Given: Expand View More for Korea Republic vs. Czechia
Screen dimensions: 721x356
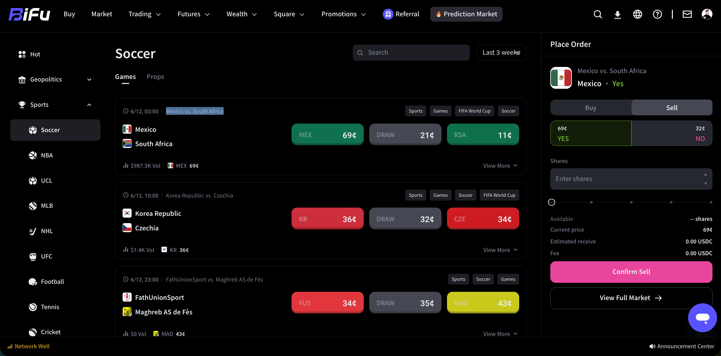Looking at the screenshot, I should [500, 250].
